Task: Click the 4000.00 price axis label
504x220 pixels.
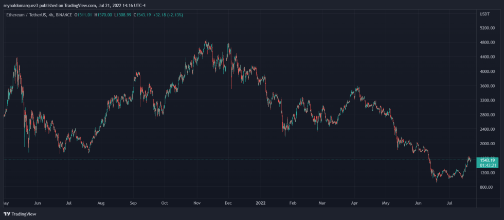Action: tap(486, 72)
